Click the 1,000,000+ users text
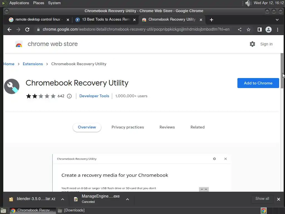Viewport: 285px width, 214px height. [x=131, y=96]
